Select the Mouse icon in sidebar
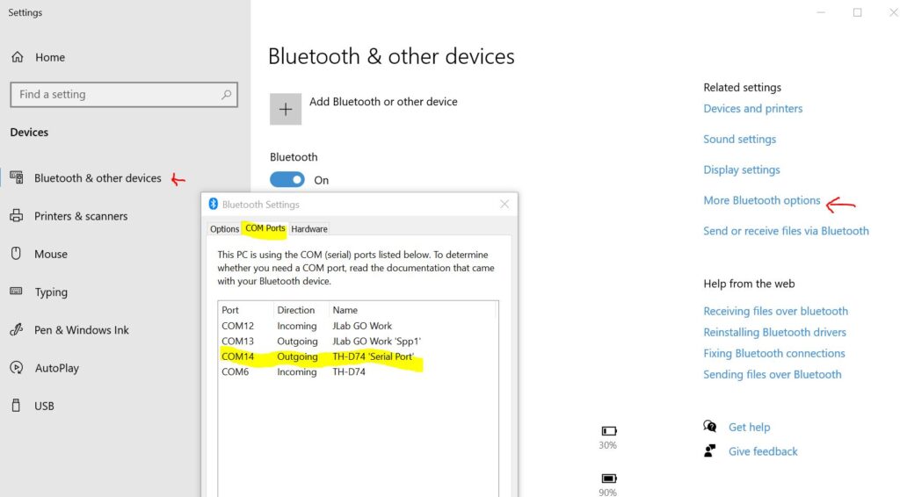 click(16, 254)
